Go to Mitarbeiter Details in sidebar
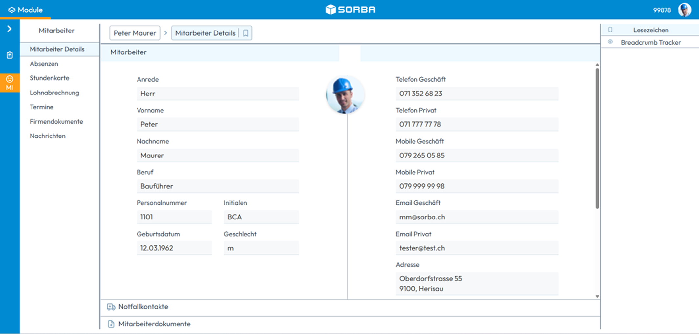The width and height of the screenshot is (699, 334). pyautogui.click(x=59, y=49)
